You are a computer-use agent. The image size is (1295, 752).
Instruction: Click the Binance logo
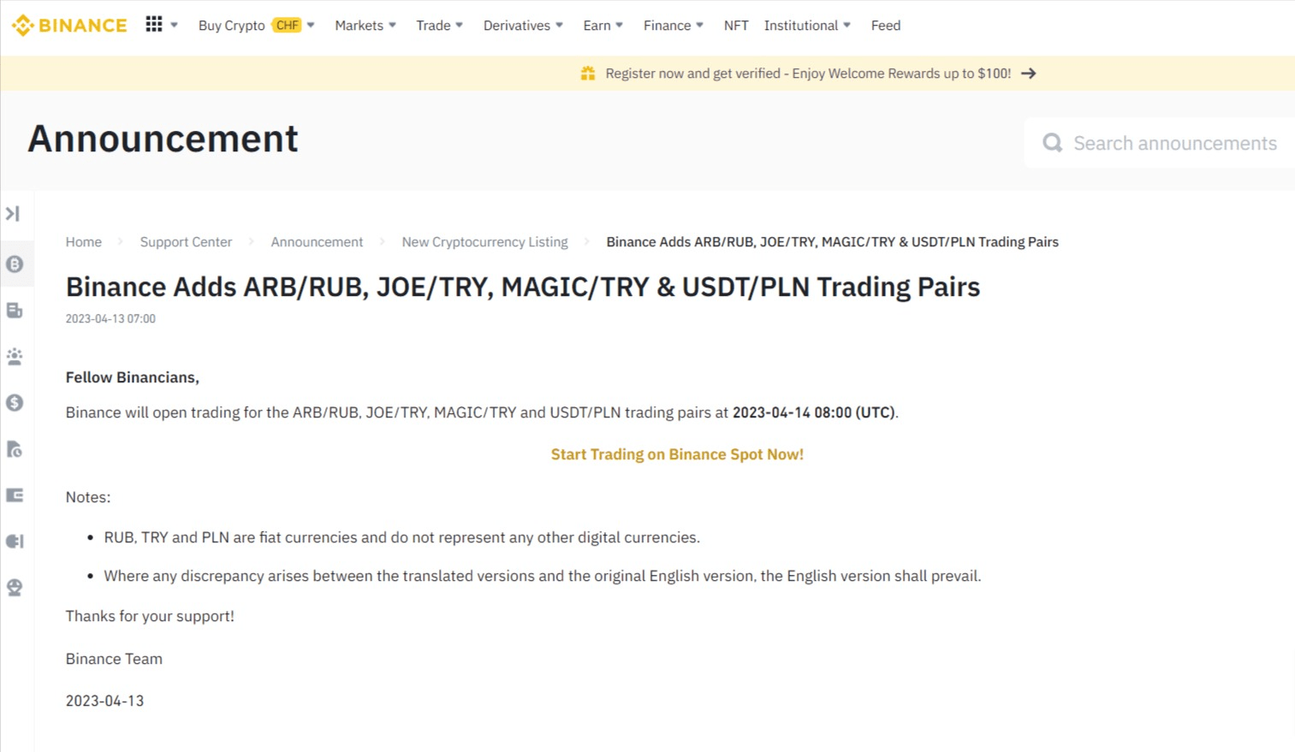[69, 26]
